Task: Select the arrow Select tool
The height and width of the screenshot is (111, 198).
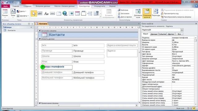Action: [x=34, y=14]
